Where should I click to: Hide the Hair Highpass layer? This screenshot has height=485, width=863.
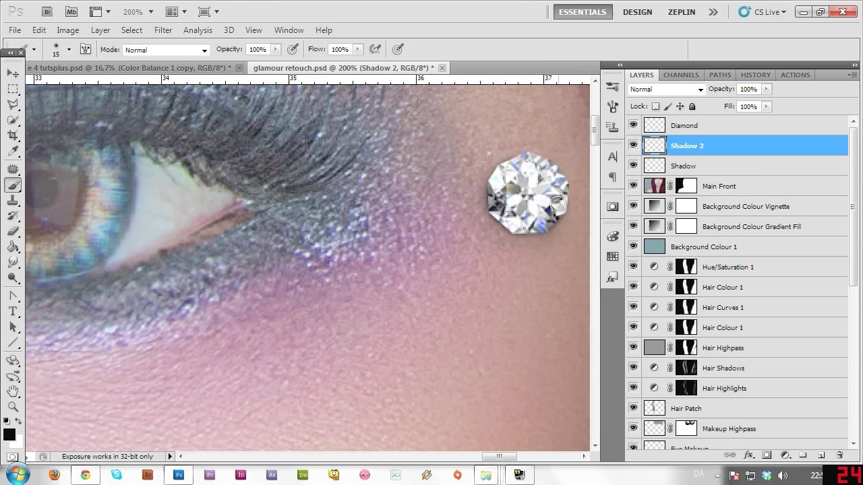[x=633, y=348]
